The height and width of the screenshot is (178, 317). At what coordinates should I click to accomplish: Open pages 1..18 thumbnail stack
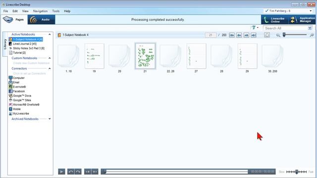68,56
